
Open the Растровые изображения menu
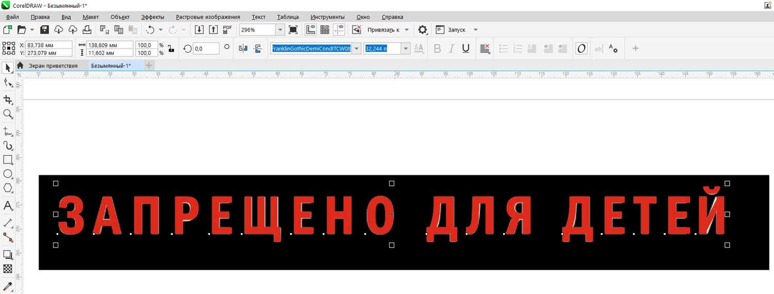[x=208, y=17]
